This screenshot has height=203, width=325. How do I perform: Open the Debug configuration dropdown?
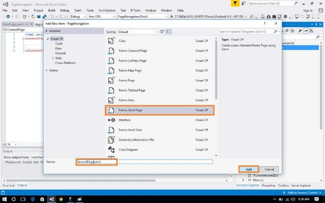[77, 16]
